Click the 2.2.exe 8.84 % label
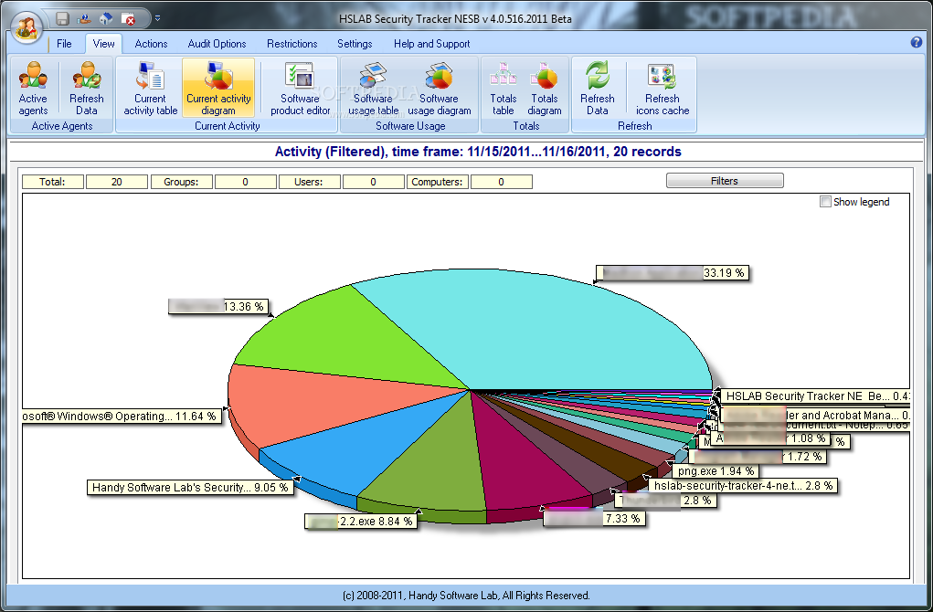This screenshot has height=612, width=933. pyautogui.click(x=360, y=521)
